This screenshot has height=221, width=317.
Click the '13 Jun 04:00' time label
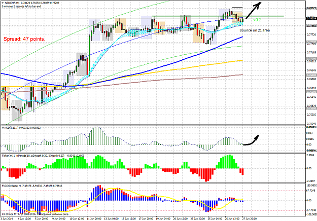pos(111,218)
